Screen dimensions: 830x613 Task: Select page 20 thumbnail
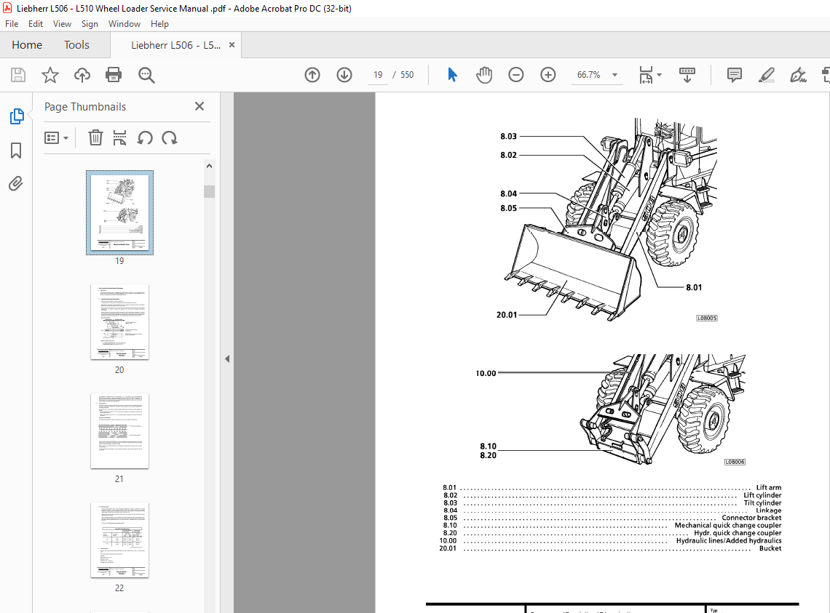point(119,322)
